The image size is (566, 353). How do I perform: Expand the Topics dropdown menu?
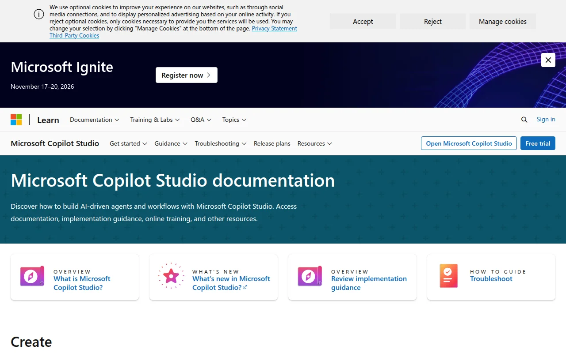pos(234,120)
